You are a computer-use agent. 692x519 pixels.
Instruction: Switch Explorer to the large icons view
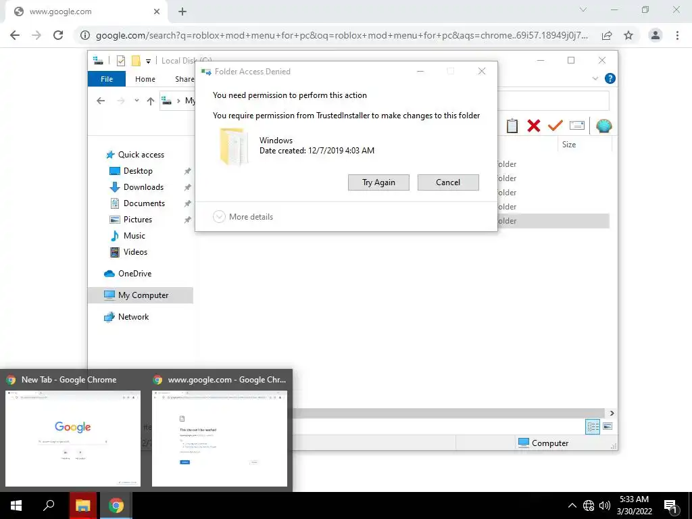(x=608, y=426)
